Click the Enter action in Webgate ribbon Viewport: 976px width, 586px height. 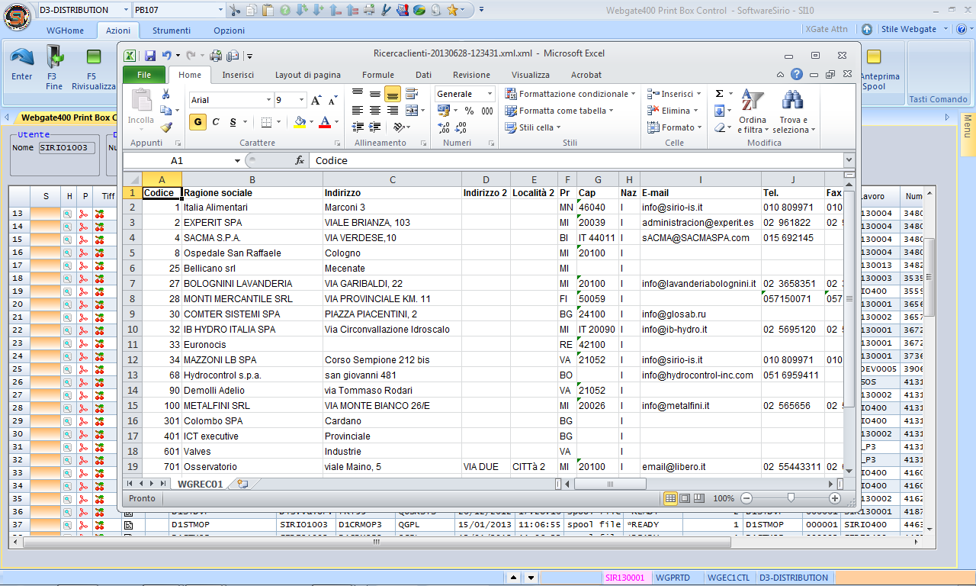tap(22, 64)
